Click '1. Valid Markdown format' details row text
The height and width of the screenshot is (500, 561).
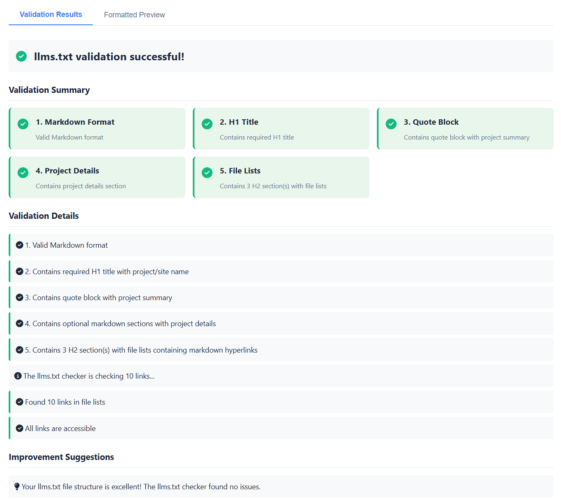(66, 245)
